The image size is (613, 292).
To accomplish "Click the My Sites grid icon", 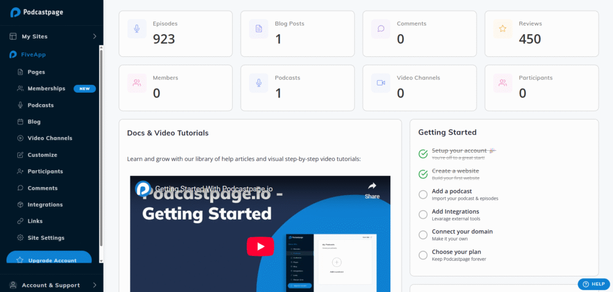I will (13, 36).
